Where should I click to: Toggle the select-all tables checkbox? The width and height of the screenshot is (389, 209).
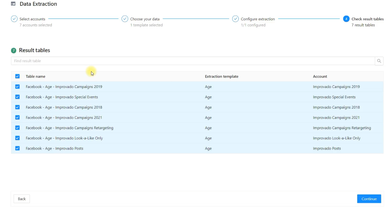click(x=17, y=76)
